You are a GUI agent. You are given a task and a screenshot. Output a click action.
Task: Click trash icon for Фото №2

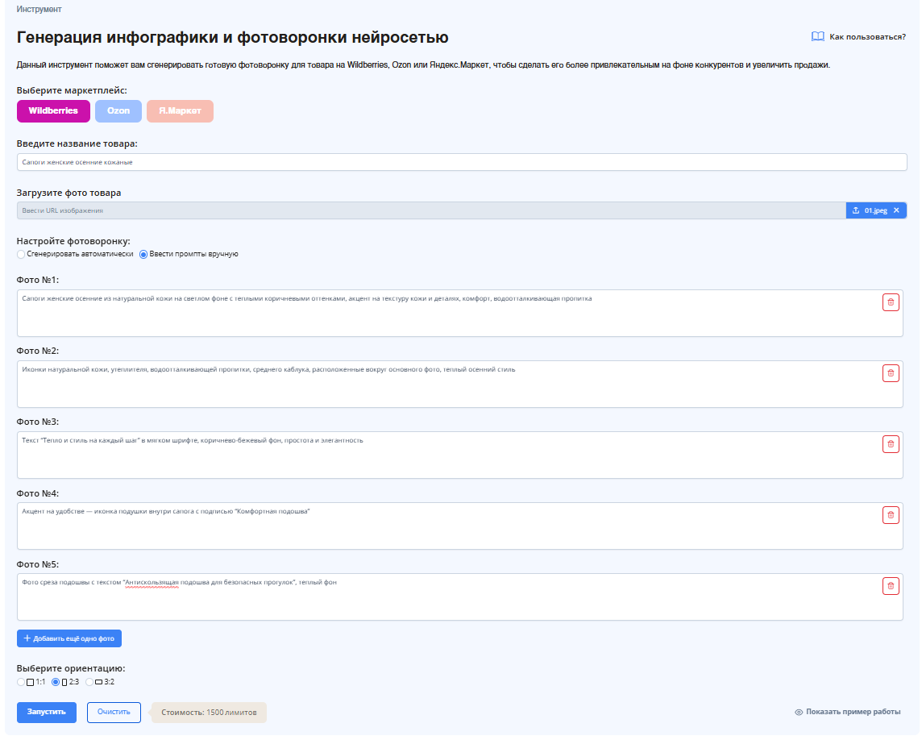click(891, 373)
